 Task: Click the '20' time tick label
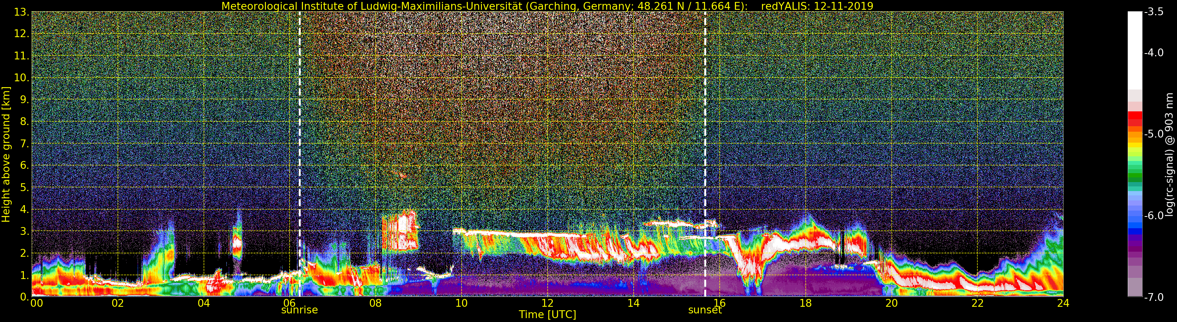[x=891, y=303]
